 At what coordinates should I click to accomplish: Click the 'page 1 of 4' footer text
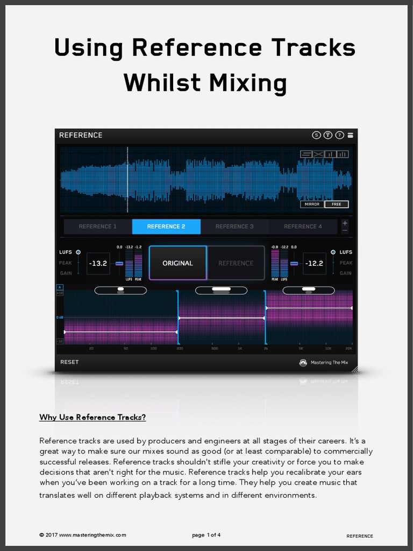[206, 535]
